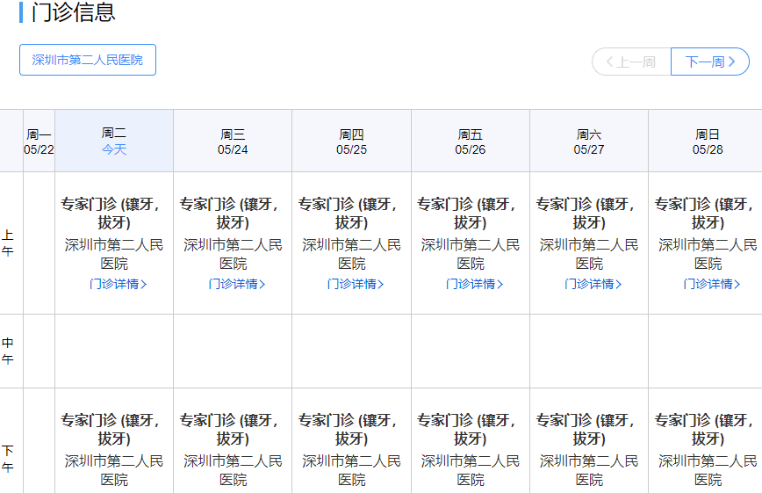Image resolution: width=762 pixels, height=493 pixels.
Task: Open 门诊详情 for Friday 05/26 morning
Action: (474, 284)
